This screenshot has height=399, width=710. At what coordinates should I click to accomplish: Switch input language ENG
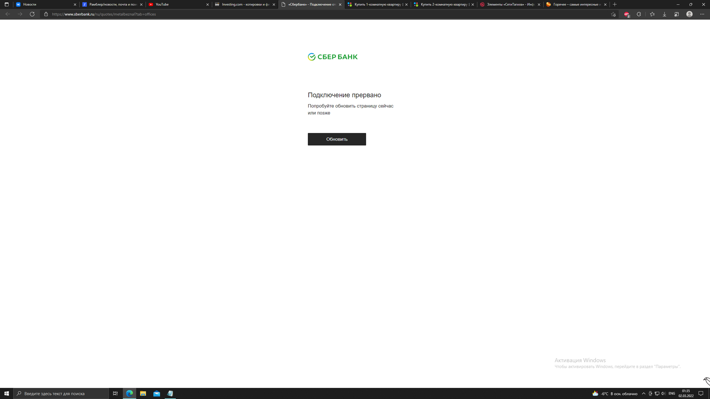click(x=672, y=393)
